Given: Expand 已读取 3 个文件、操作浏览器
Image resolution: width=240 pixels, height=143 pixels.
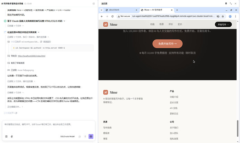Looking at the screenshot, I should [21, 81].
